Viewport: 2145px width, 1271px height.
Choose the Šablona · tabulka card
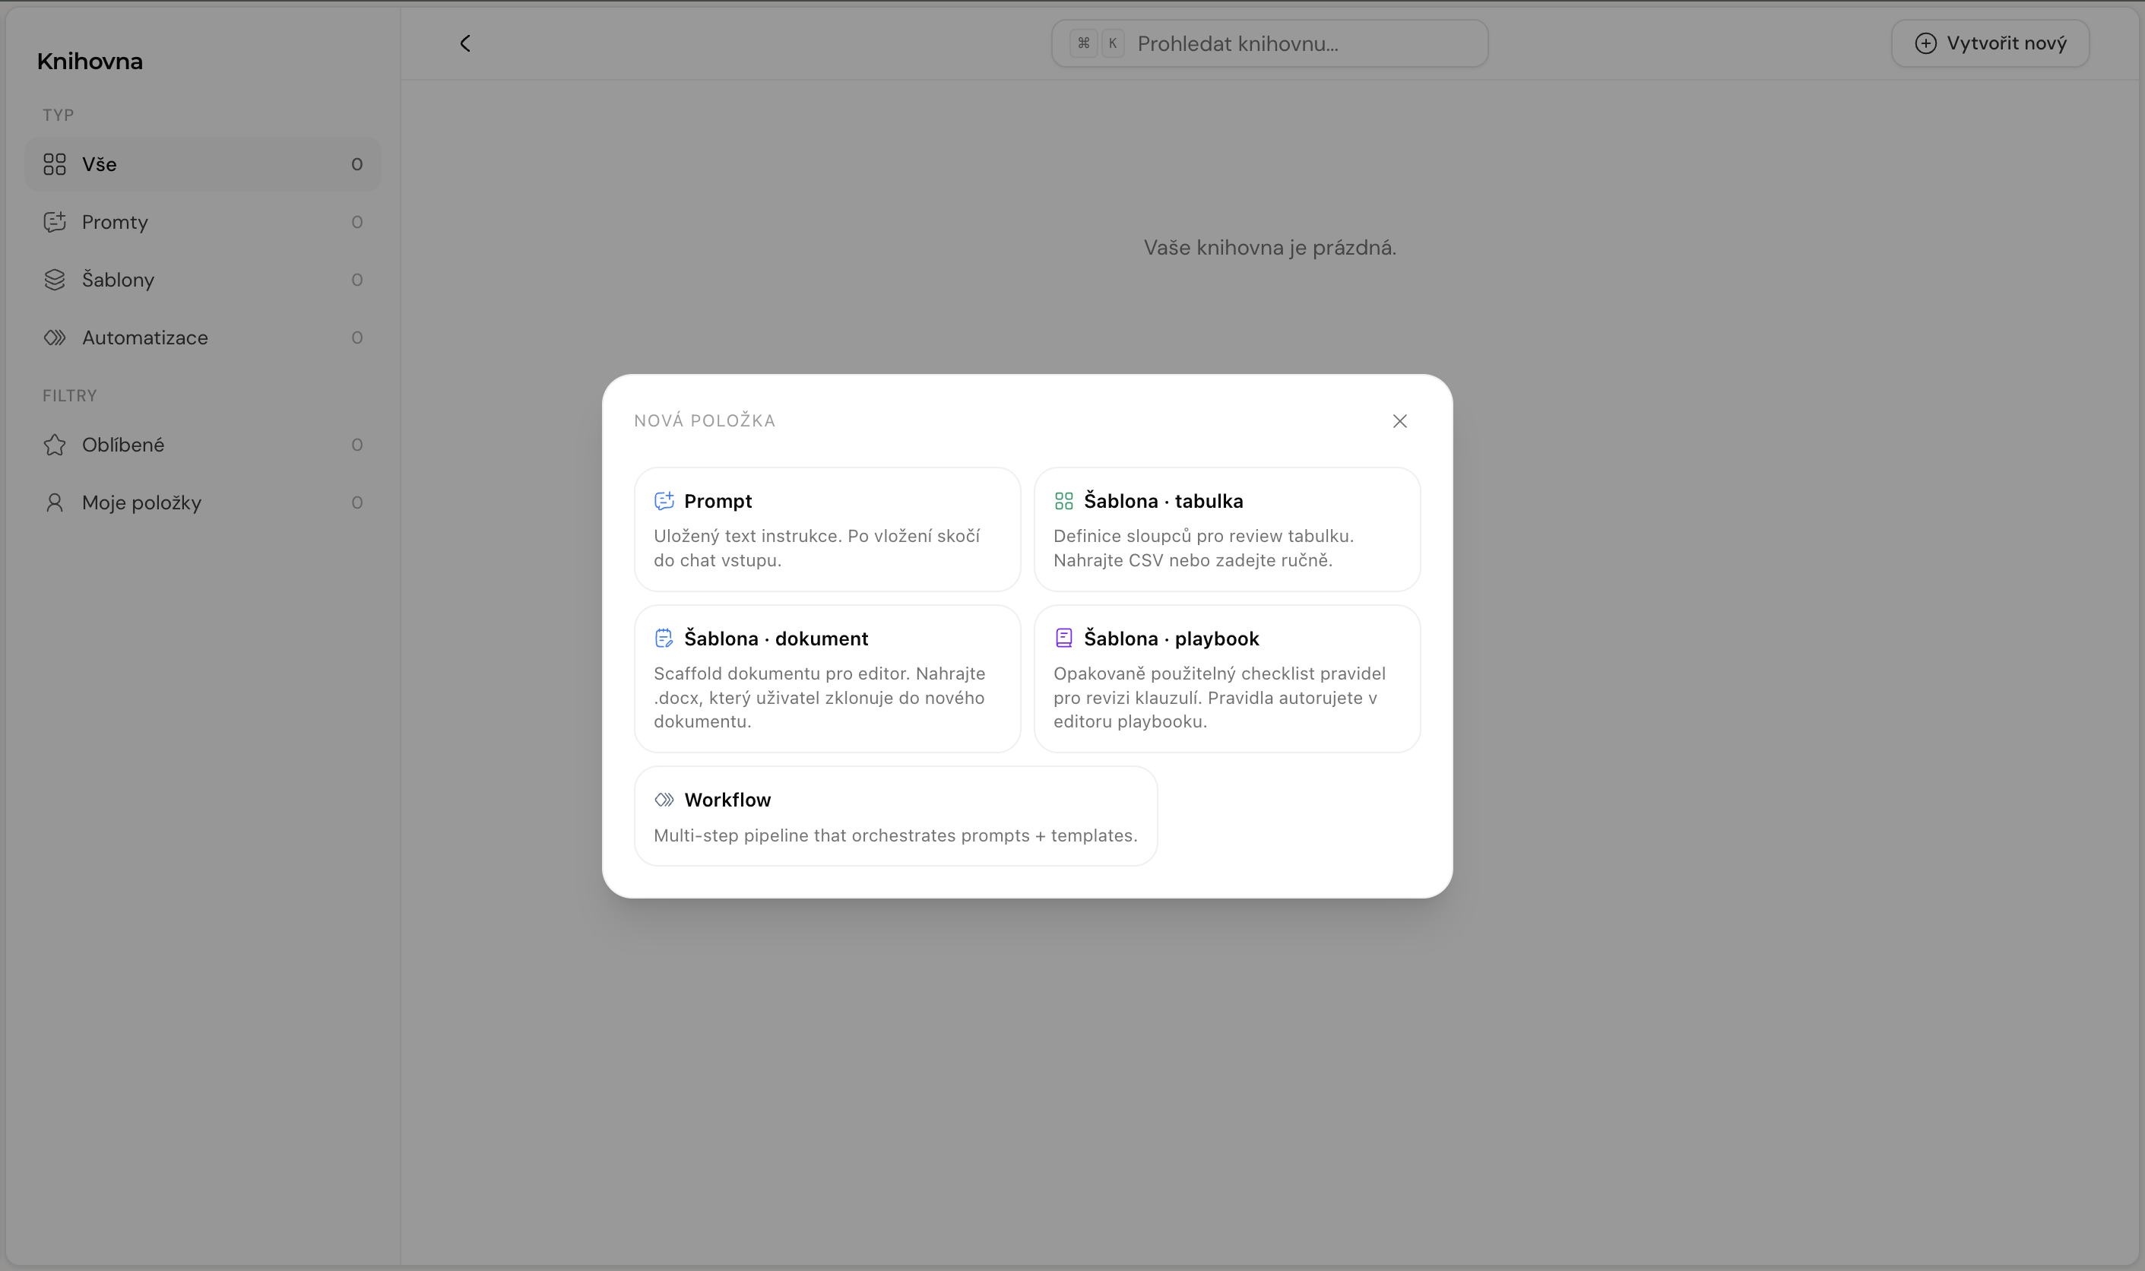(x=1227, y=529)
